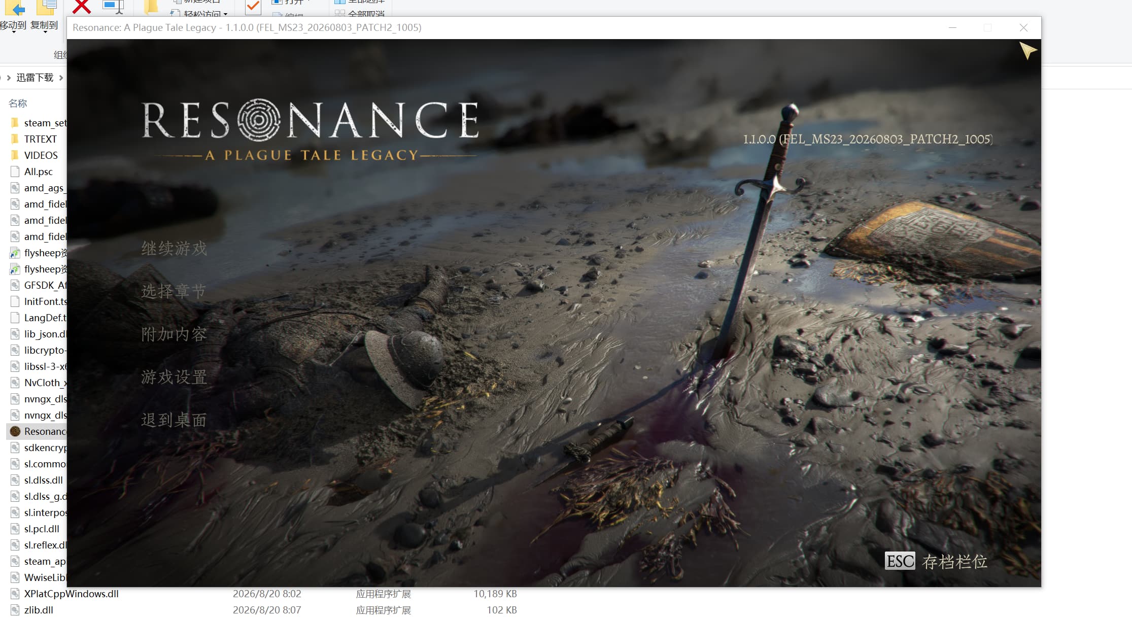The image size is (1132, 618).
Task: Select the LangDef file icon
Action: click(15, 318)
